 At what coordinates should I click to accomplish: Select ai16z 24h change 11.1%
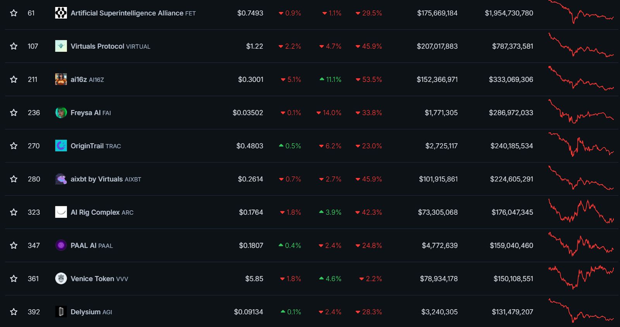(x=331, y=79)
